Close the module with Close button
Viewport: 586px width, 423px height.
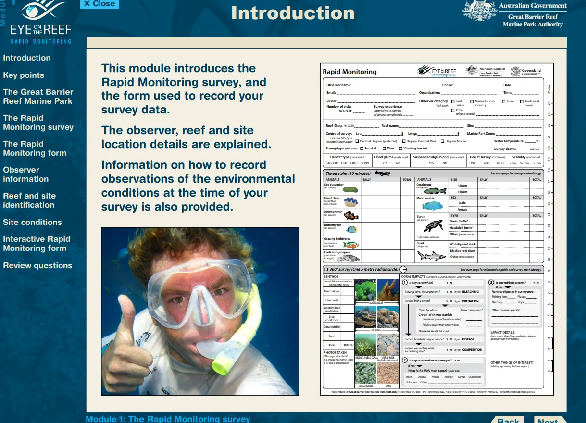(x=99, y=4)
